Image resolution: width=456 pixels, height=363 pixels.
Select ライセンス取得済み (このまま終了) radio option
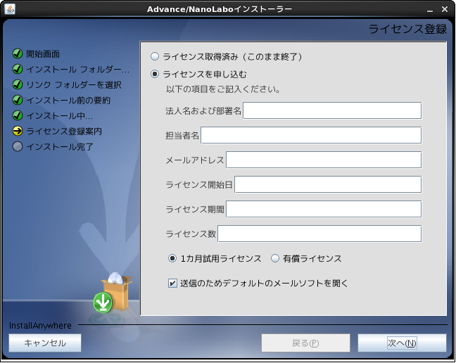pyautogui.click(x=155, y=56)
